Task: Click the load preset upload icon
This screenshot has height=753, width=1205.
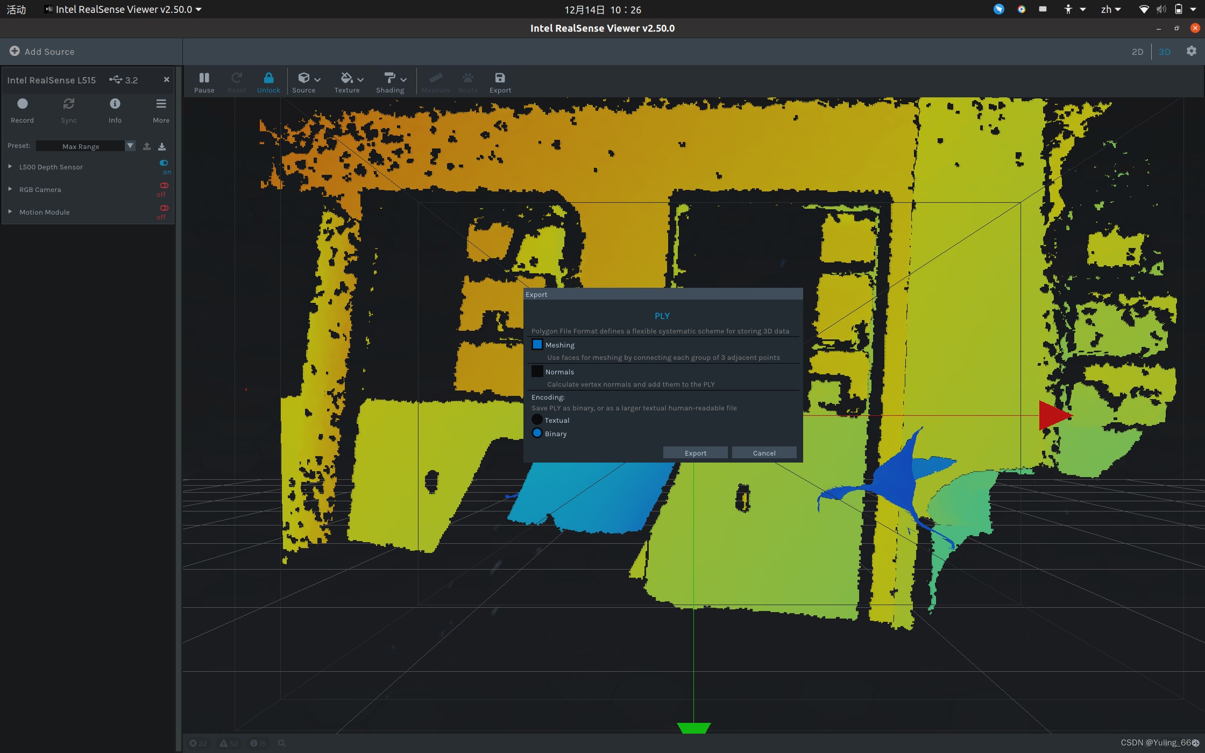Action: [x=147, y=146]
